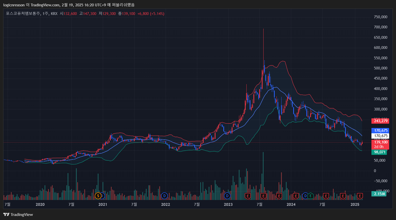Click the change value +6,800 (+5.14%)
Image resolution: width=396 pixels, height=220 pixels.
(x=151, y=14)
